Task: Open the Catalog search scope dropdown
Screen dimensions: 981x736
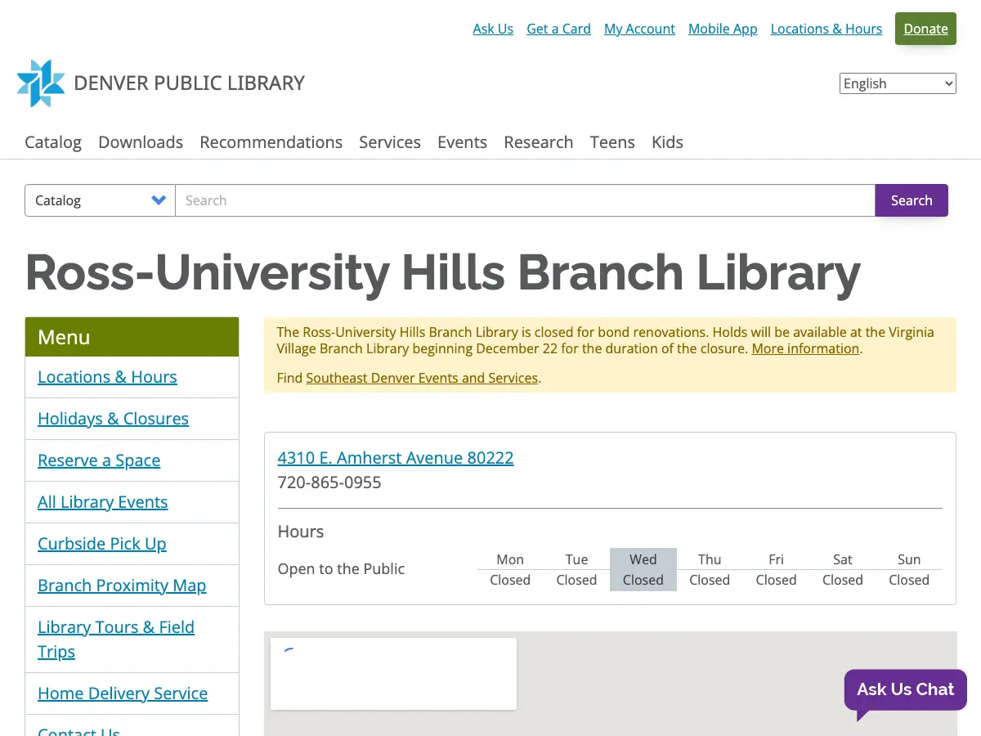Action: (x=100, y=200)
